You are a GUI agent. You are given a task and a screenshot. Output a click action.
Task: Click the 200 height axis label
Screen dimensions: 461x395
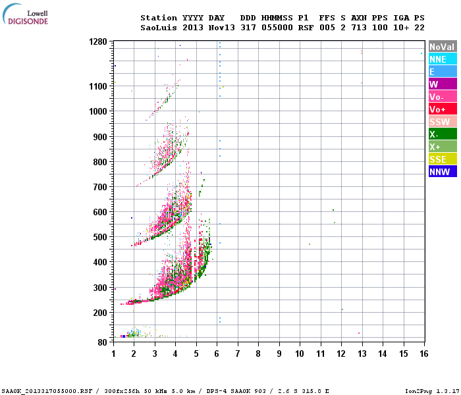(x=100, y=313)
